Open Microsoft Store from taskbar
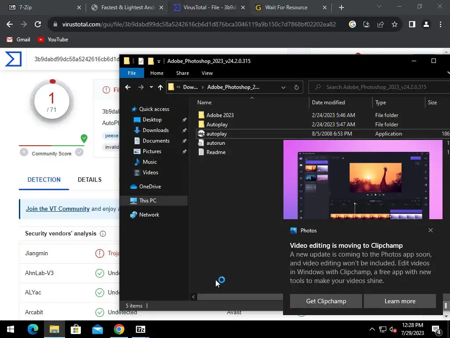This screenshot has height=338, width=450. [x=76, y=329]
